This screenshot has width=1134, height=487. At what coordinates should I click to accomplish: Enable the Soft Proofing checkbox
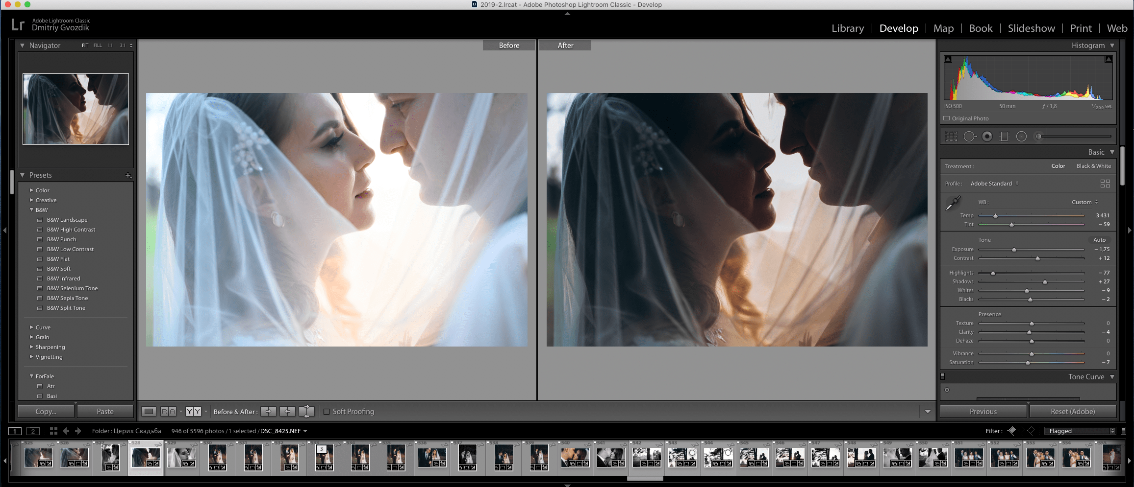click(x=327, y=412)
